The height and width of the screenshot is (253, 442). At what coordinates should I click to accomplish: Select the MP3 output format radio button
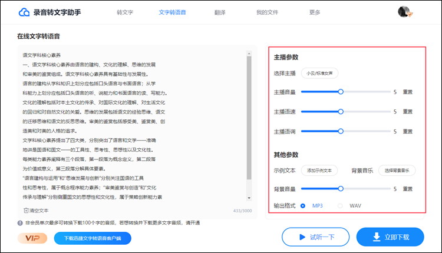[x=303, y=206]
